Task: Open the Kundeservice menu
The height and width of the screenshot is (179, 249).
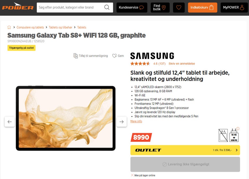Action: (x=132, y=7)
